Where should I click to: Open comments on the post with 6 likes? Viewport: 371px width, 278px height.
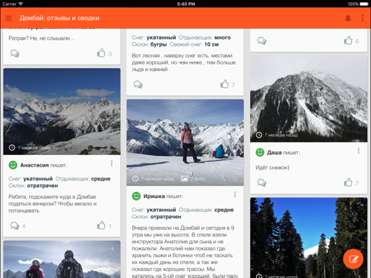coord(261,41)
